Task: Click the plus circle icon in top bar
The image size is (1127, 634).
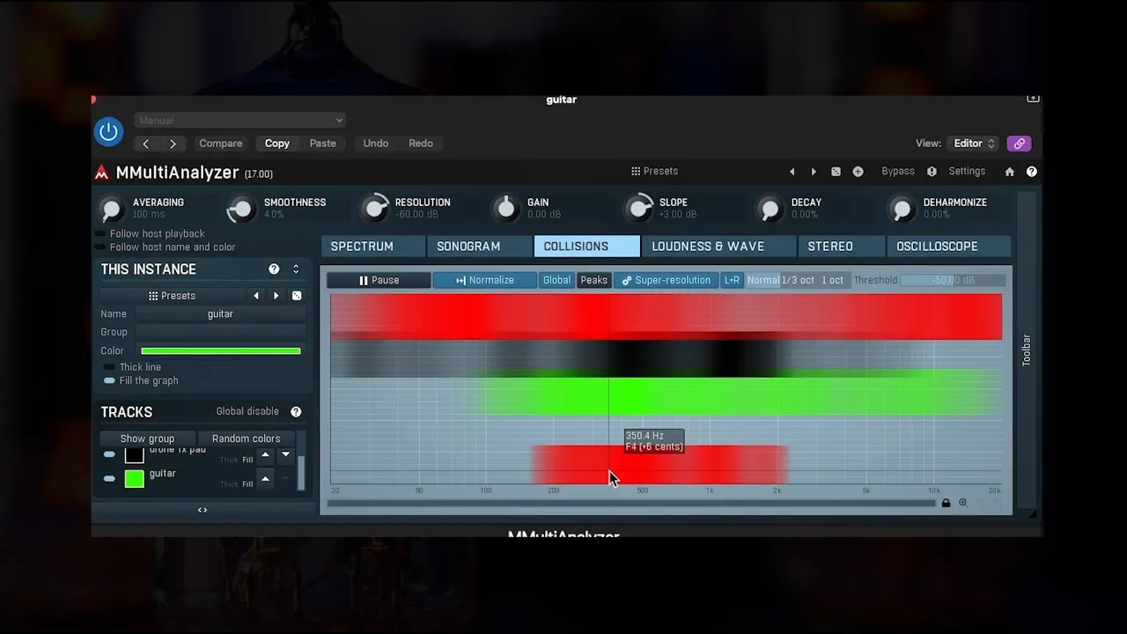Action: (x=858, y=172)
